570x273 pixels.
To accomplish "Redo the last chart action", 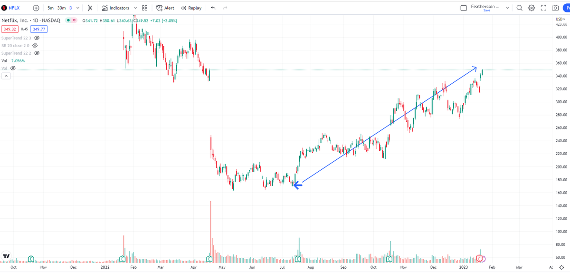I will pos(225,8).
